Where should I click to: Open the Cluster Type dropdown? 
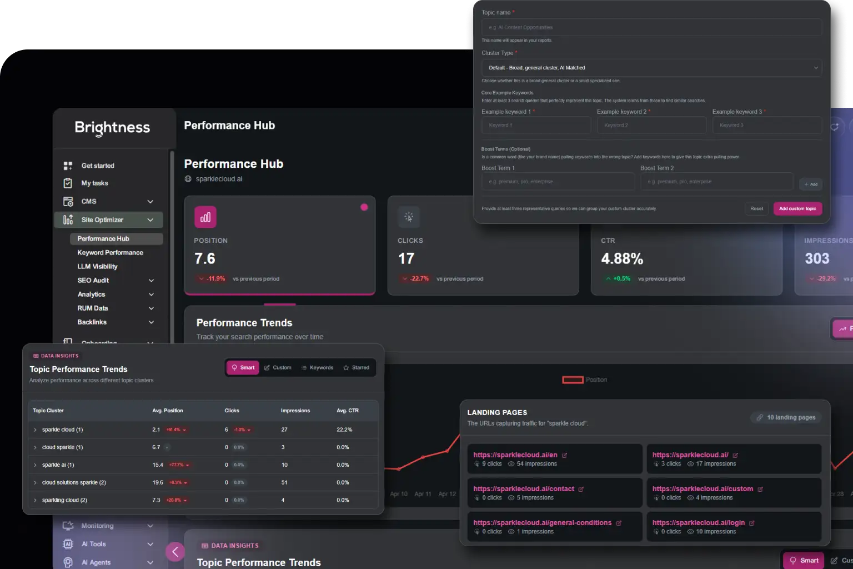click(x=651, y=68)
